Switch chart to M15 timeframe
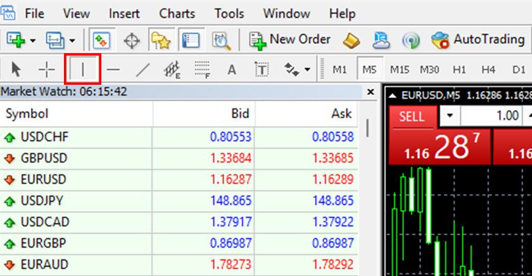532x276 pixels. coord(400,70)
